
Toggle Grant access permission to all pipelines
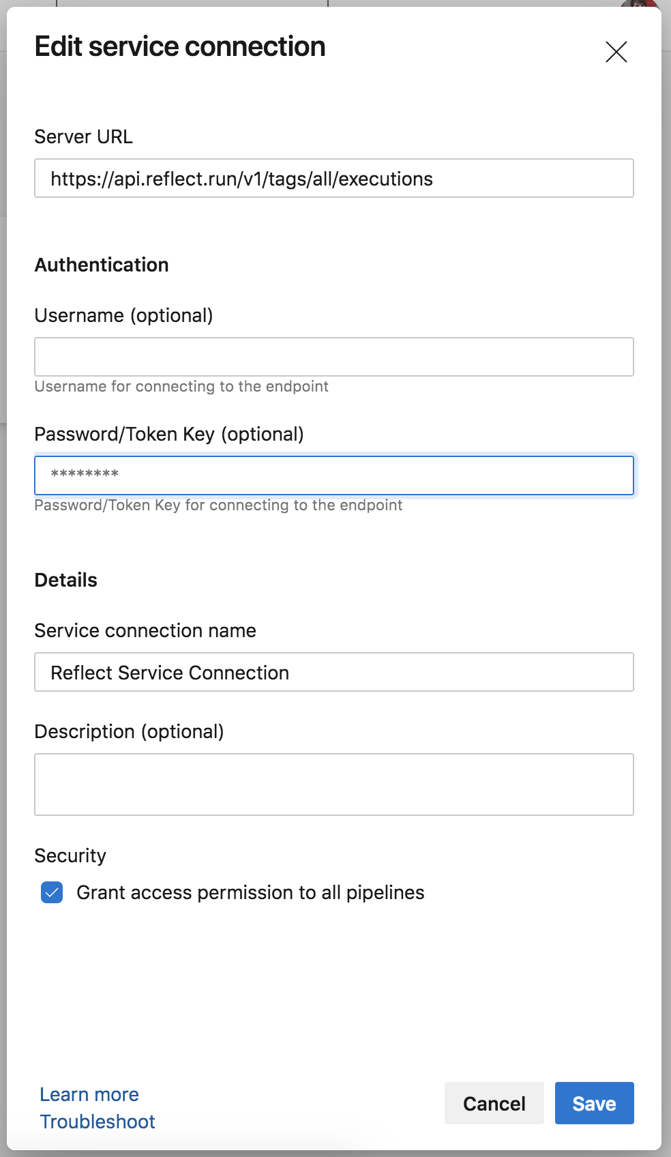coord(51,892)
